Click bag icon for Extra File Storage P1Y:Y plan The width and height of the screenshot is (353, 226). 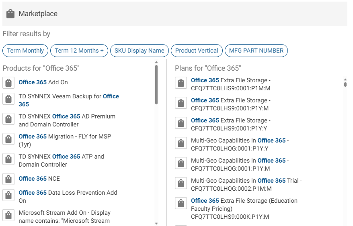tap(181, 123)
